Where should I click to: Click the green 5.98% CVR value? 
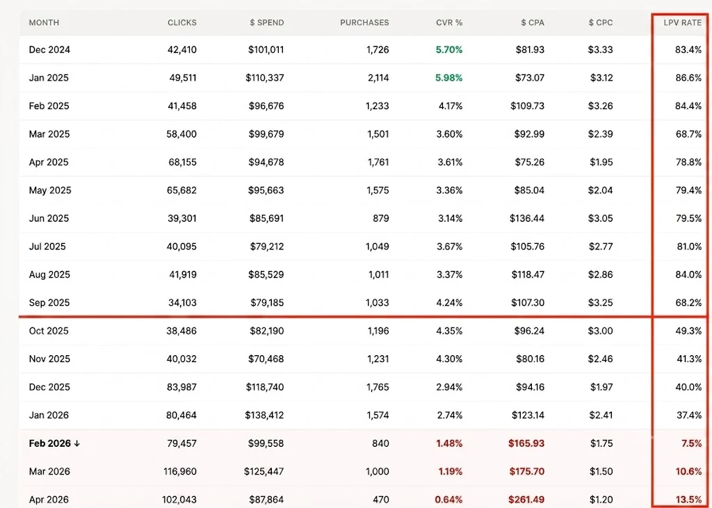pyautogui.click(x=449, y=78)
